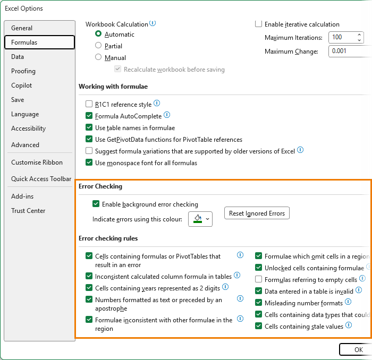Toggle Numbers formatted as text rule
Image resolution: width=372 pixels, height=360 pixels.
pos(89,299)
